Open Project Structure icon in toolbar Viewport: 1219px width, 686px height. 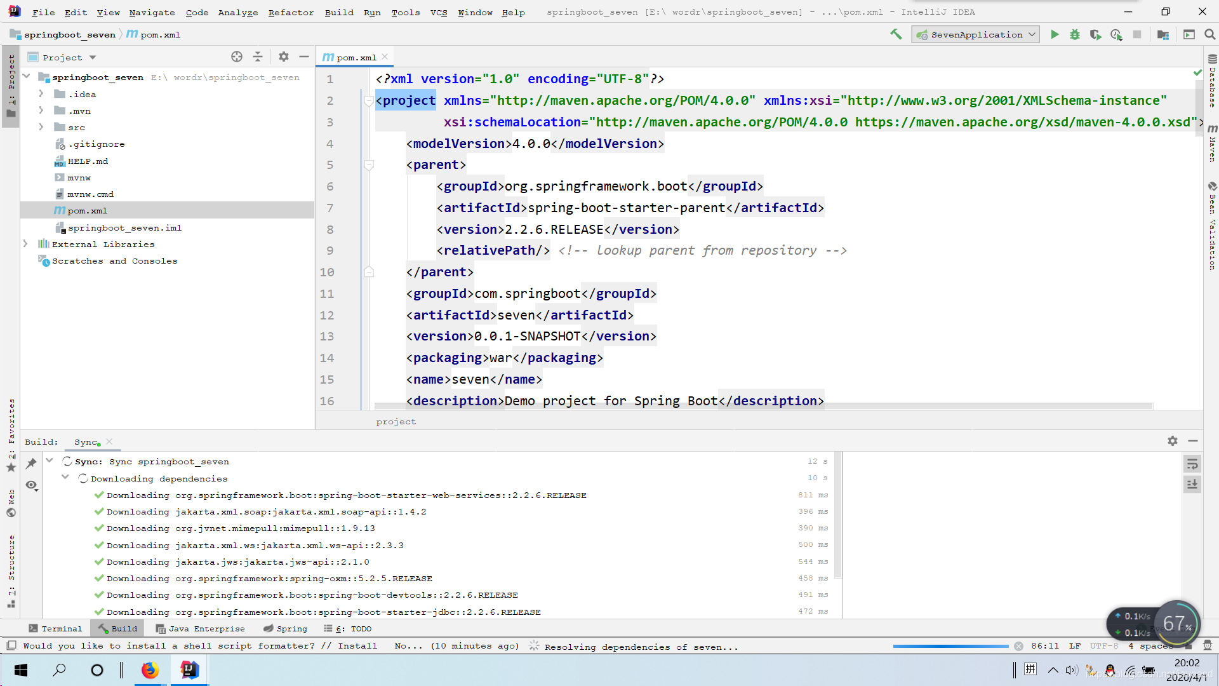[1163, 34]
